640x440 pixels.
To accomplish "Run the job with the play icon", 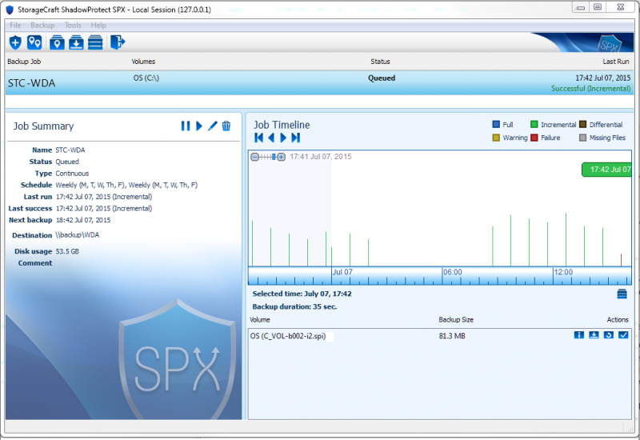I will 198,126.
